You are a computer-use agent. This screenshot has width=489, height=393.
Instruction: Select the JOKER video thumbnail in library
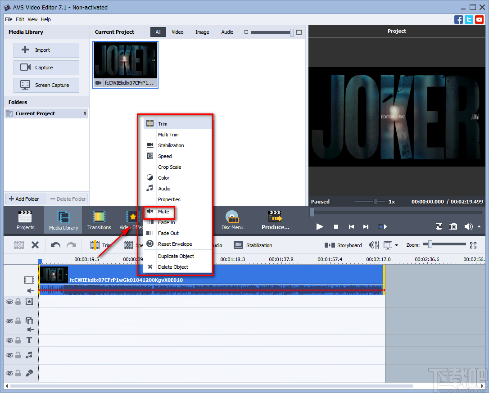[x=125, y=64]
